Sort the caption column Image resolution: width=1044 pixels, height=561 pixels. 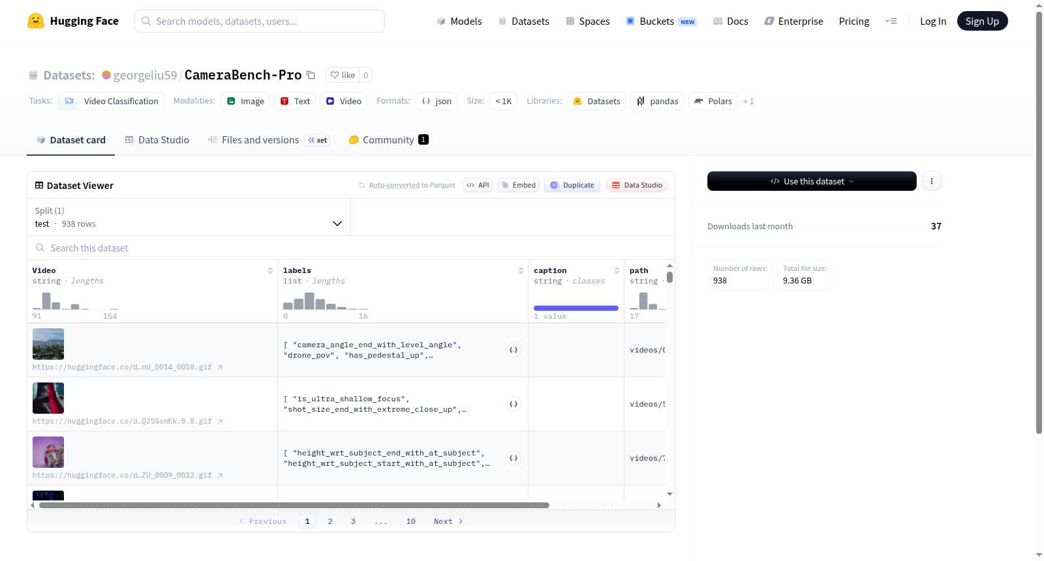point(617,270)
